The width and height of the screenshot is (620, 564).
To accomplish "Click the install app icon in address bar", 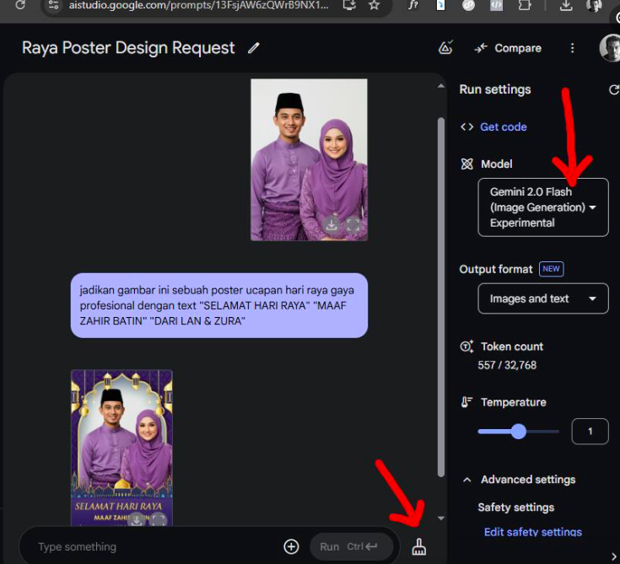I will tap(349, 5).
